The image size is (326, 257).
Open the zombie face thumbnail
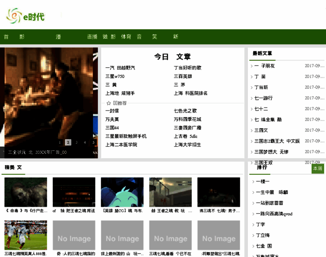(26, 192)
